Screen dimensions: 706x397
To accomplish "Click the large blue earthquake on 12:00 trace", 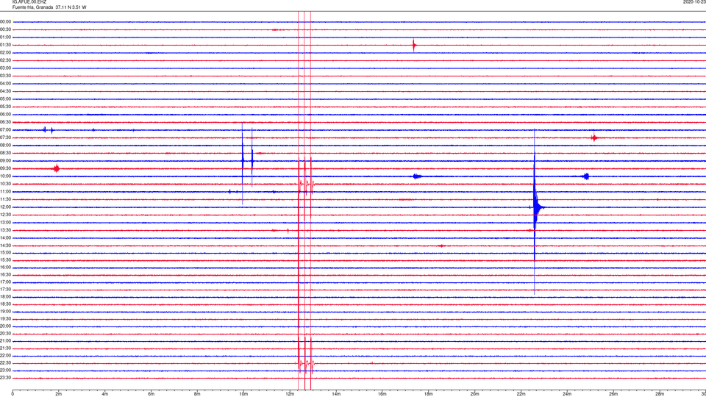I will click(x=536, y=207).
